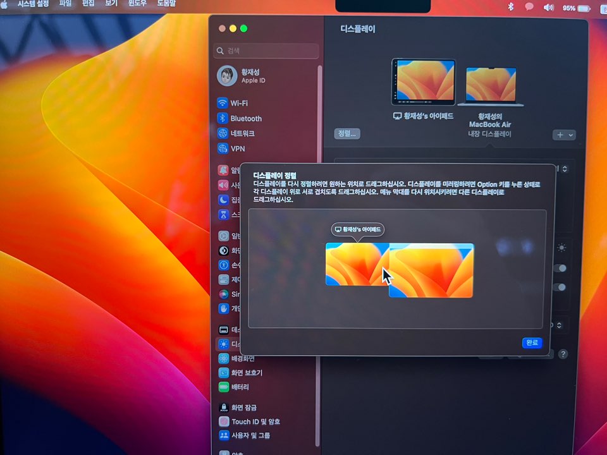Click the control center icon in sidebar

tap(224, 279)
